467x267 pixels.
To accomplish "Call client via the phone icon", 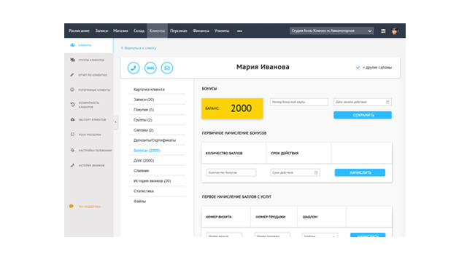I will pyautogui.click(x=134, y=68).
